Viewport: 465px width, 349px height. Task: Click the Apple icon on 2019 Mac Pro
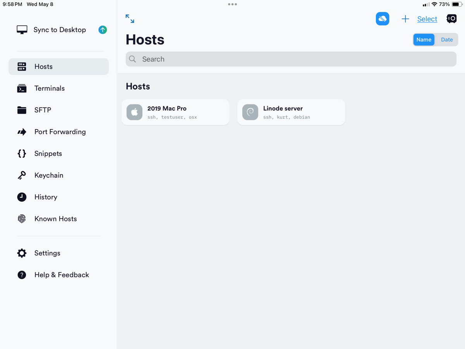[x=134, y=112]
